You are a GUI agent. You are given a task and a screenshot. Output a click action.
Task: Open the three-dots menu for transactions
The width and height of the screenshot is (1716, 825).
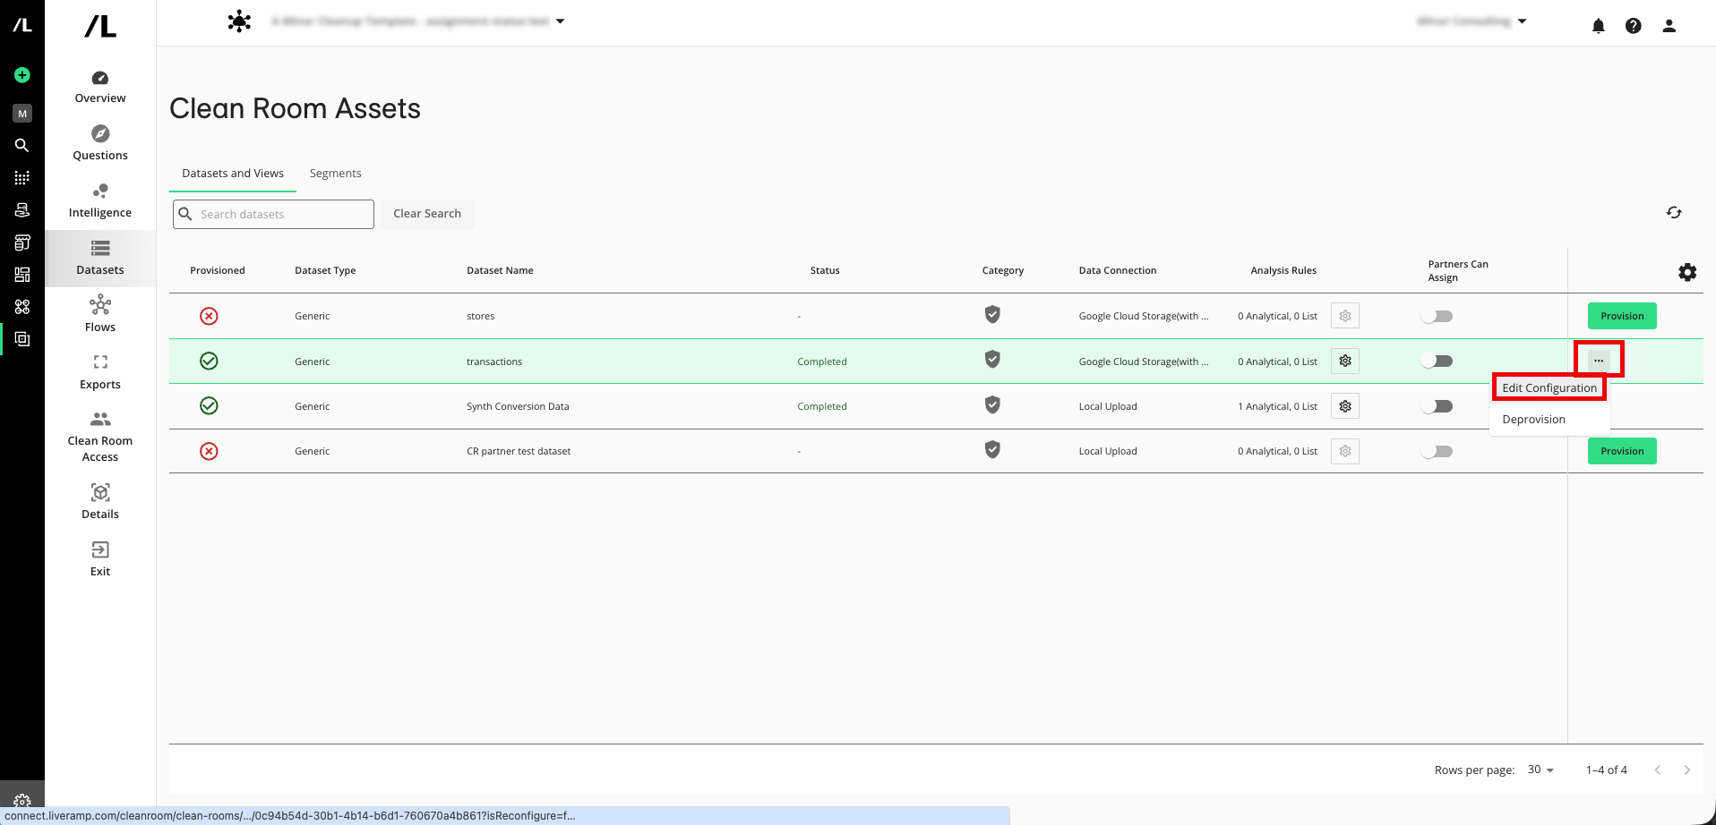(1599, 361)
